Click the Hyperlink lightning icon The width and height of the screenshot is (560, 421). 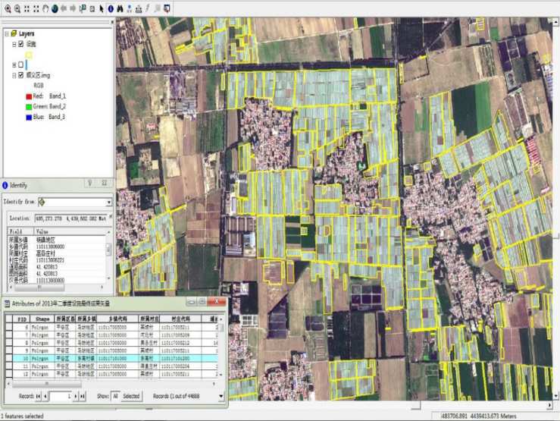tap(148, 8)
